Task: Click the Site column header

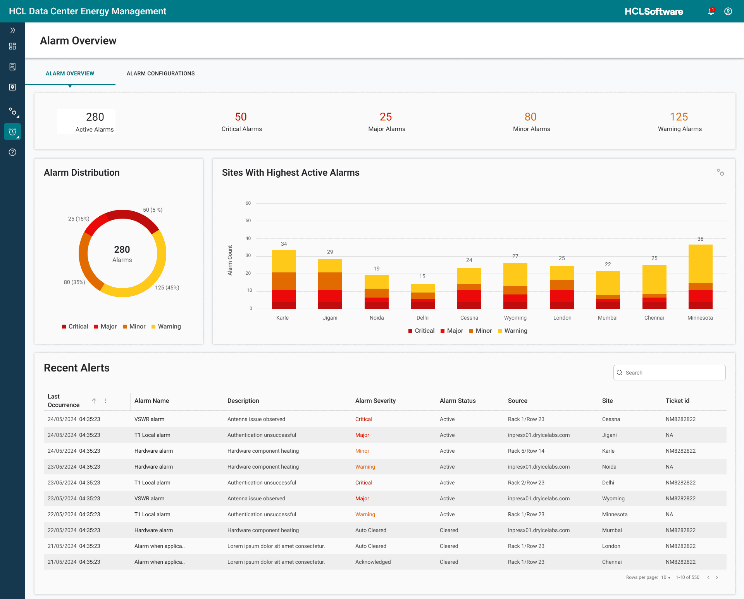Action: (608, 401)
